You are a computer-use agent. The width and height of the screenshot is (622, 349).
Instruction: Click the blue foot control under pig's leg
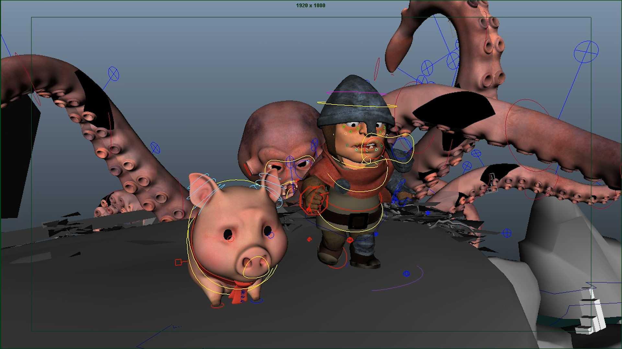257,301
